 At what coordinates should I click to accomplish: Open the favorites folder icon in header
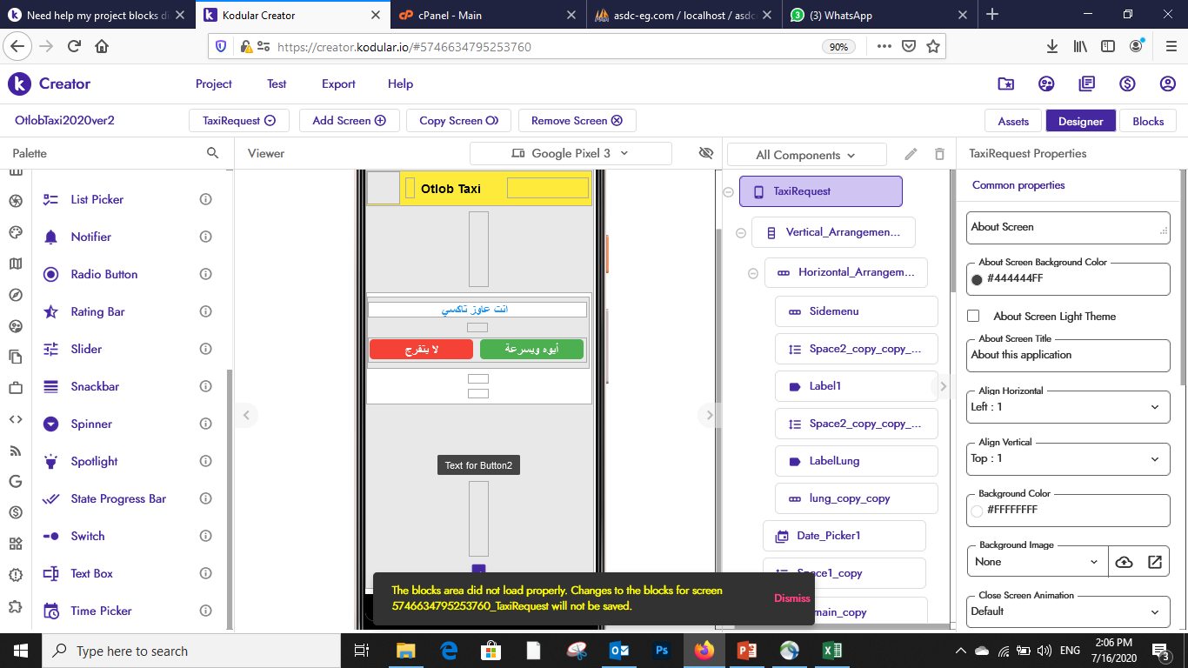1005,83
